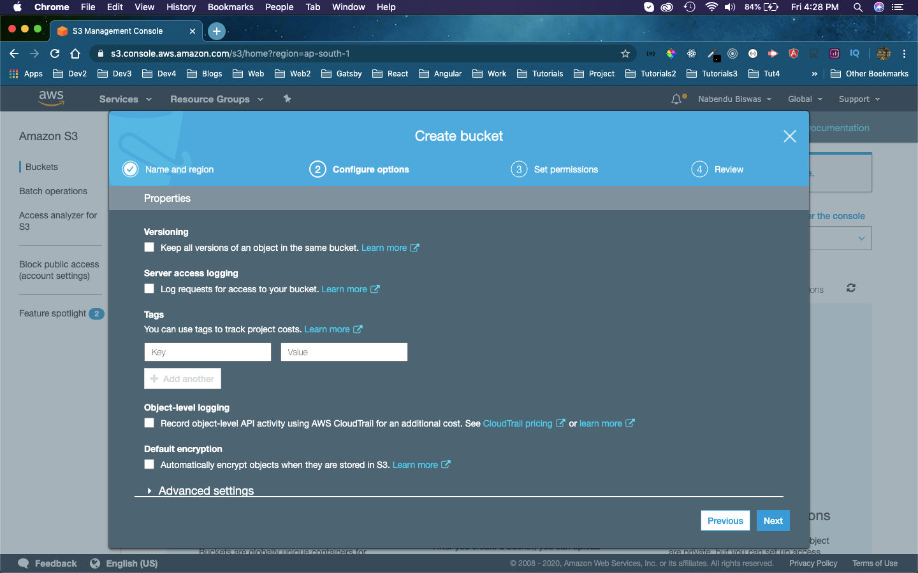Open the Chrome History menu

(181, 7)
